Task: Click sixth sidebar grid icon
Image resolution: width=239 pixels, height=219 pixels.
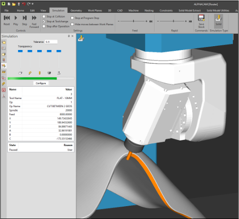Action: point(4,72)
